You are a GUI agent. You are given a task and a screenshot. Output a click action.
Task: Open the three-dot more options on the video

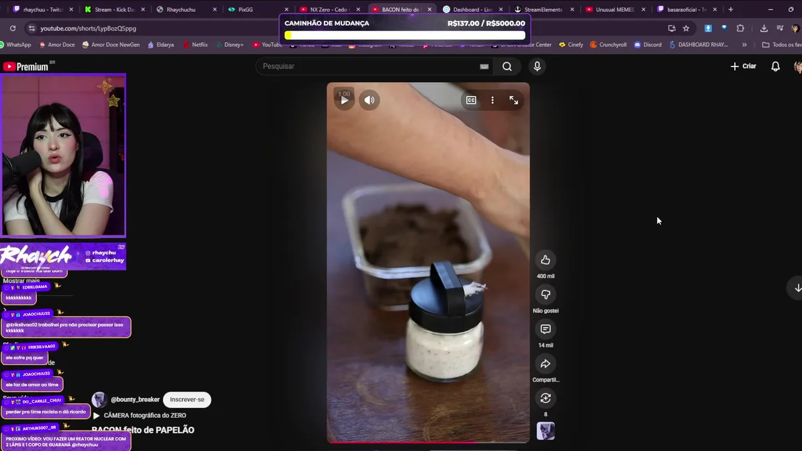point(492,100)
